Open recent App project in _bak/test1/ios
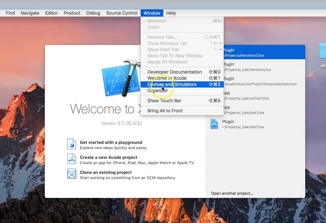 coord(264,110)
